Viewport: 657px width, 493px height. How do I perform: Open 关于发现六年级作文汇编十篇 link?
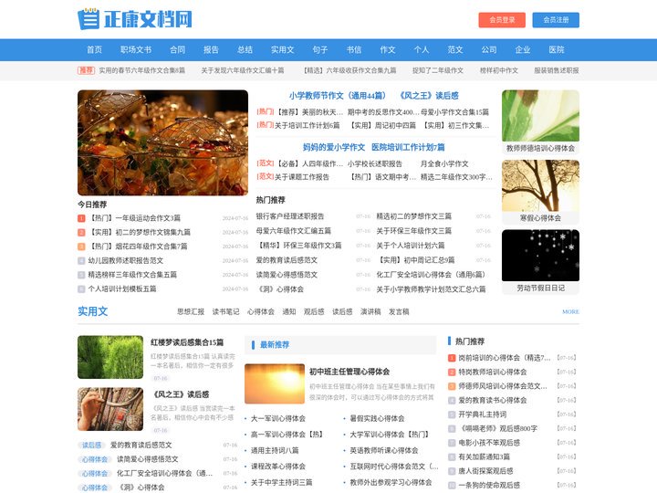pos(243,70)
